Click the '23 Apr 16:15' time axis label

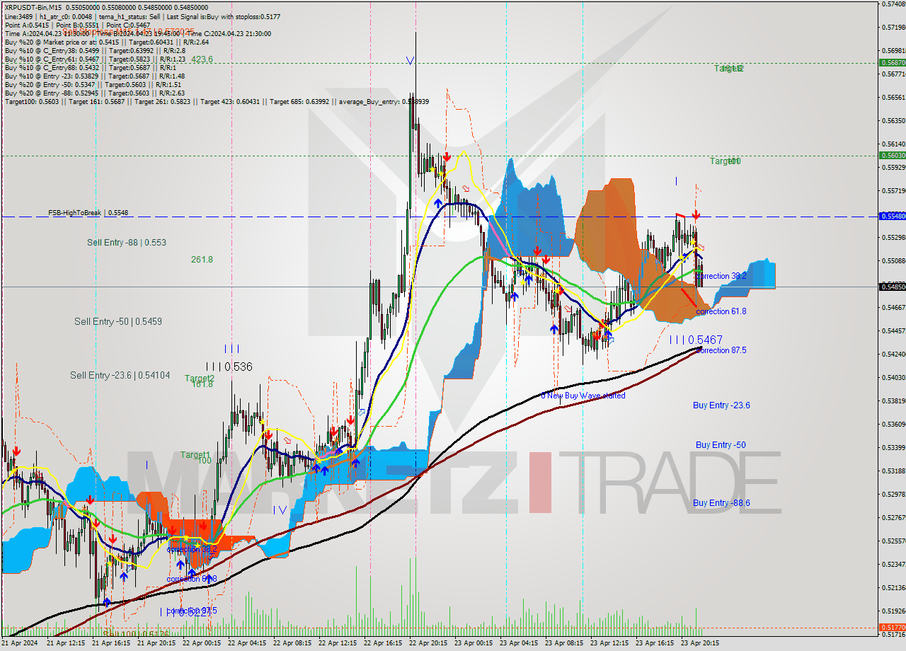pyautogui.click(x=655, y=643)
